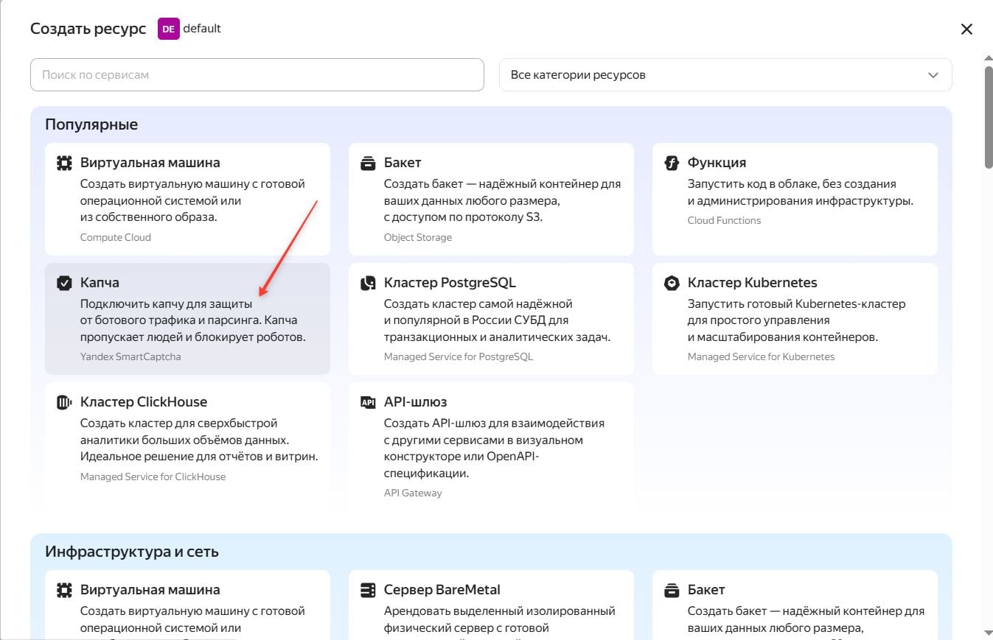Image resolution: width=993 pixels, height=640 pixels.
Task: Click the "Запустить код в облаке" description
Action: [801, 192]
